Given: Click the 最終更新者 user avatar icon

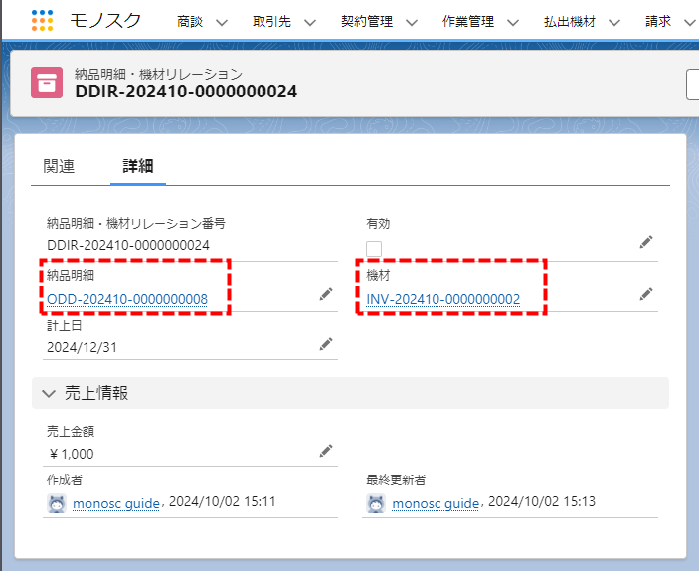Looking at the screenshot, I should tap(376, 503).
